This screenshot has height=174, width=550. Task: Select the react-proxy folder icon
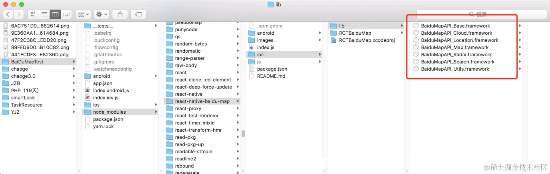coord(170,109)
